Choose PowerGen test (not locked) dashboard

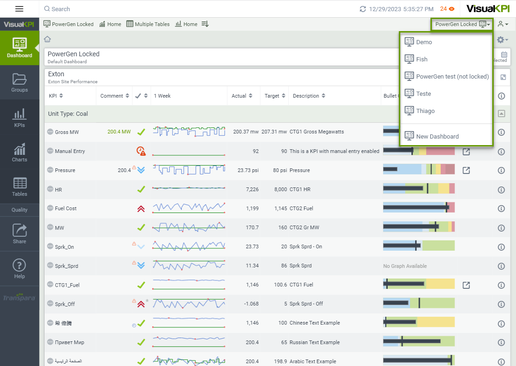[x=452, y=76]
